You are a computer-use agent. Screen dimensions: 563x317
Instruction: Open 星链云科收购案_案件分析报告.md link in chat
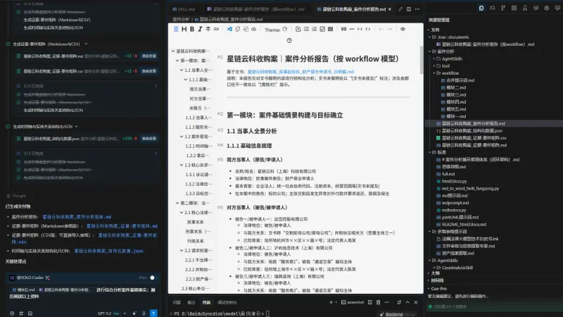[77, 217]
